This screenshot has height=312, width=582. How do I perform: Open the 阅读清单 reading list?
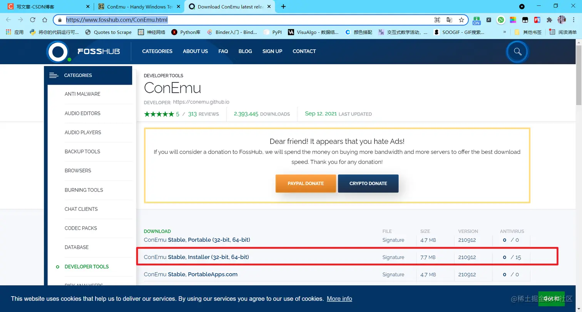[563, 32]
